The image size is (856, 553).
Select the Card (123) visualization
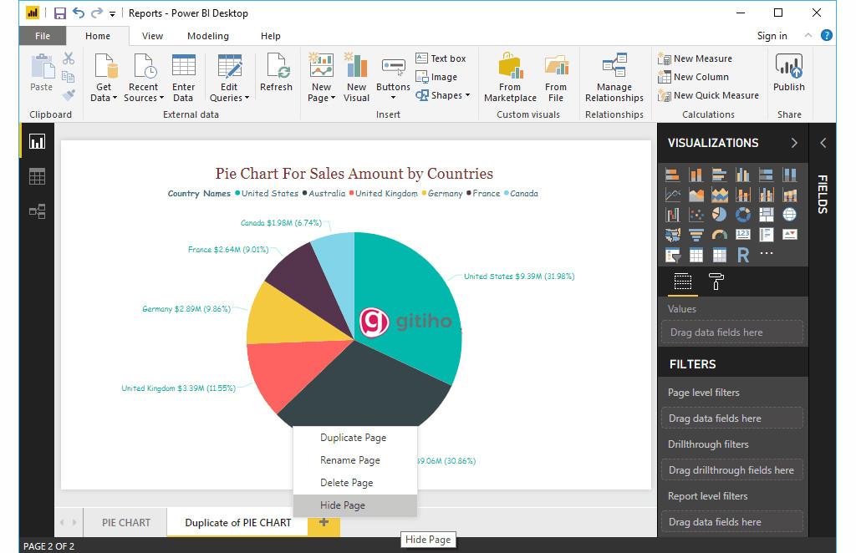coord(743,235)
